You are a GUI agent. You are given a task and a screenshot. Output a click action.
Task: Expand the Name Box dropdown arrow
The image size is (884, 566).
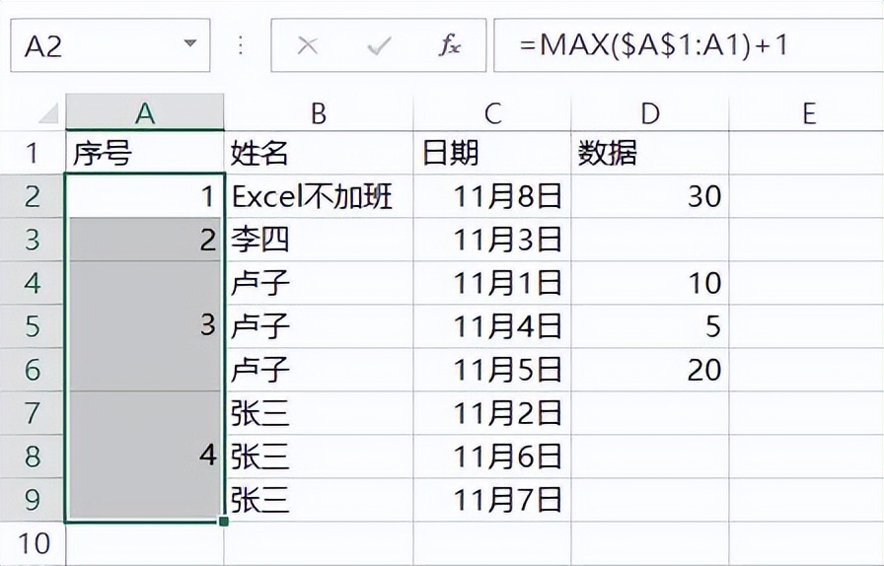tap(190, 43)
